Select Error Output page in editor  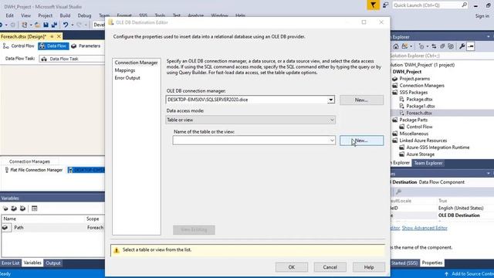click(127, 77)
